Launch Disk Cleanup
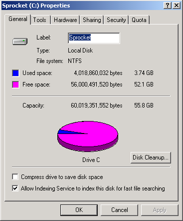 pos(151,157)
